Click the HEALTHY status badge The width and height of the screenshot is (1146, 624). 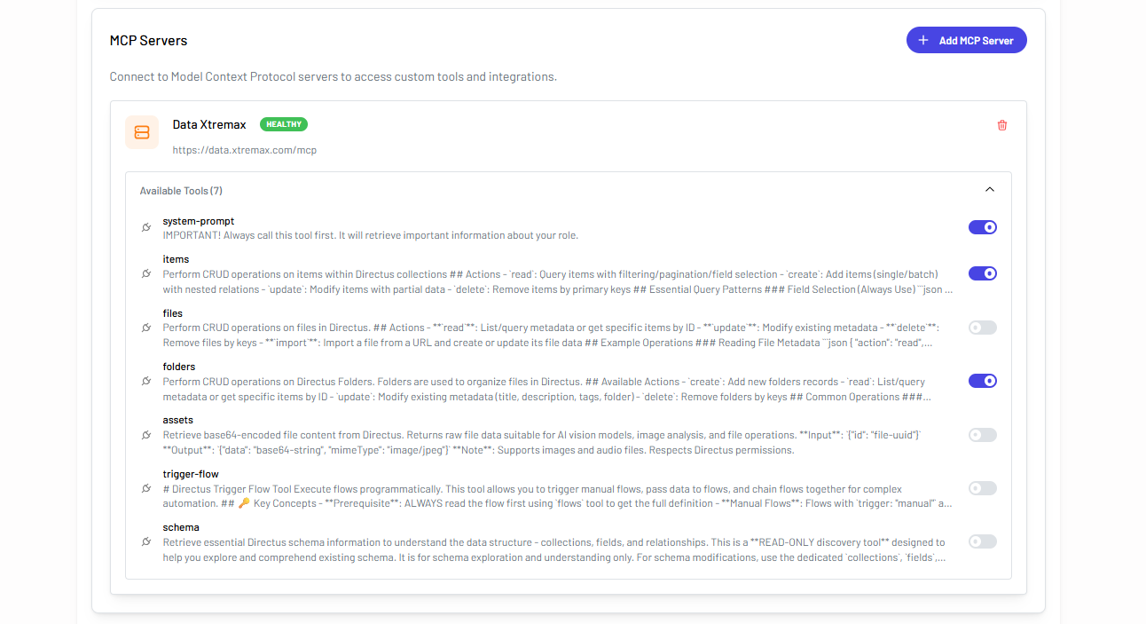(x=284, y=124)
